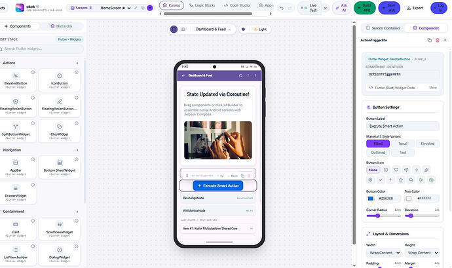Select the laptop device preview icon
The height and width of the screenshot is (268, 452).
(x=183, y=29)
